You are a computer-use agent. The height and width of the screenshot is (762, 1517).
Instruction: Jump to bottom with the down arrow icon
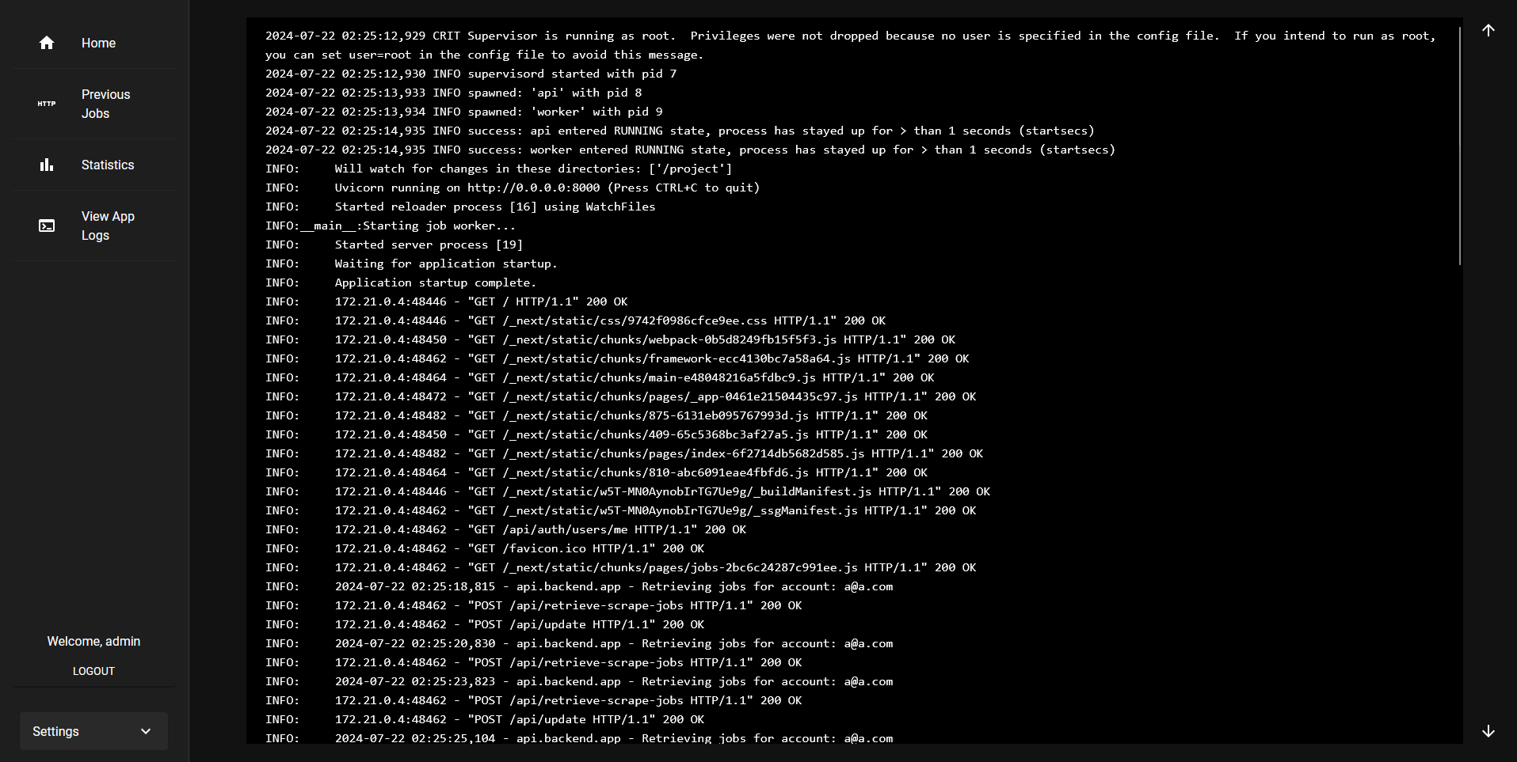(1488, 731)
